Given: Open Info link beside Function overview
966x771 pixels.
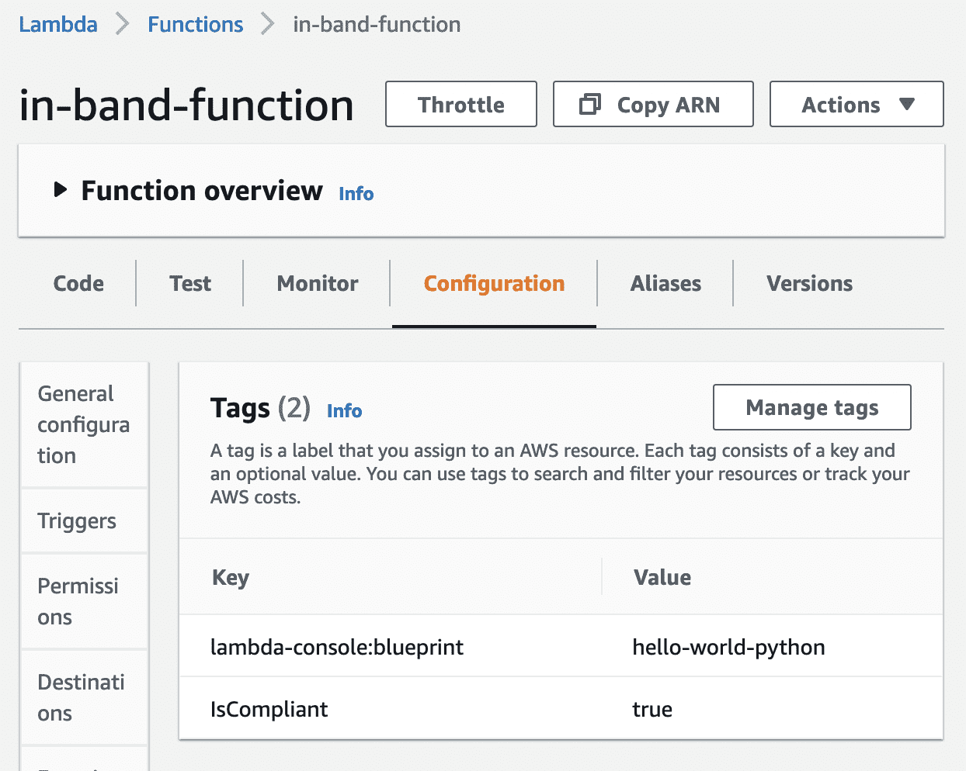Looking at the screenshot, I should [356, 193].
